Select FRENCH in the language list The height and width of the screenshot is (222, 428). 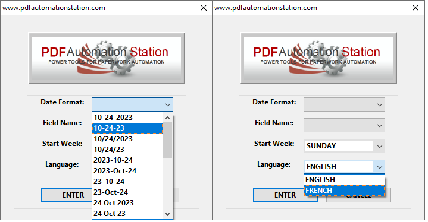[344, 191]
